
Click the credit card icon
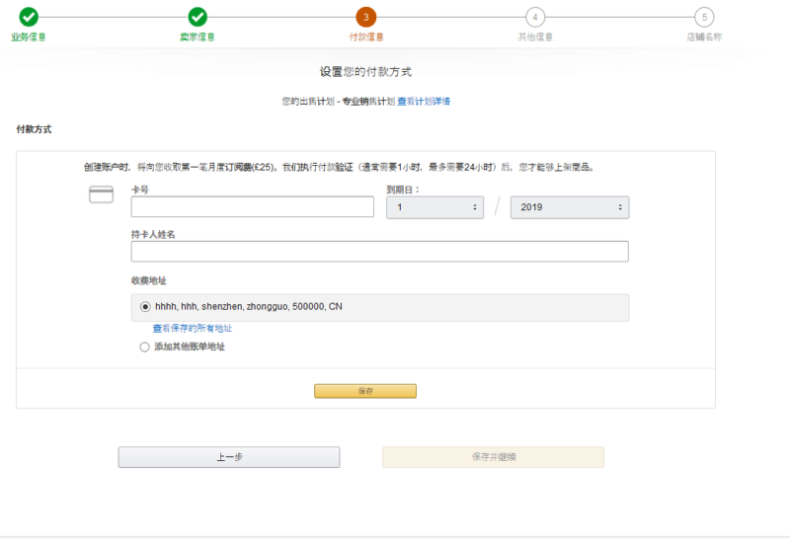pos(102,194)
